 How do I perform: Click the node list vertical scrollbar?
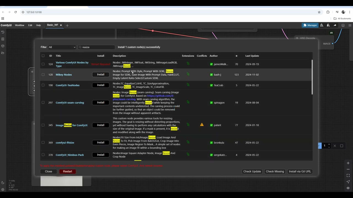pyautogui.click(x=312, y=77)
